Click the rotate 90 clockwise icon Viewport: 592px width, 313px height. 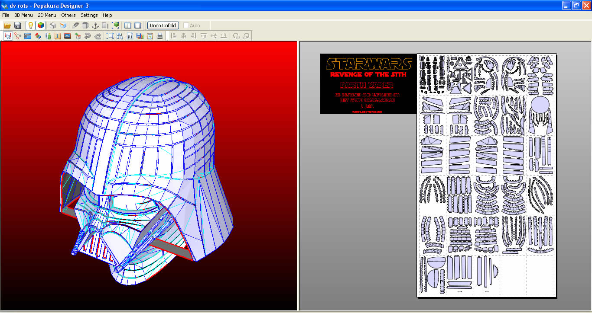coord(246,36)
